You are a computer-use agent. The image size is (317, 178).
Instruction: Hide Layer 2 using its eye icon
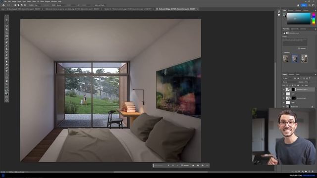pyautogui.click(x=284, y=94)
